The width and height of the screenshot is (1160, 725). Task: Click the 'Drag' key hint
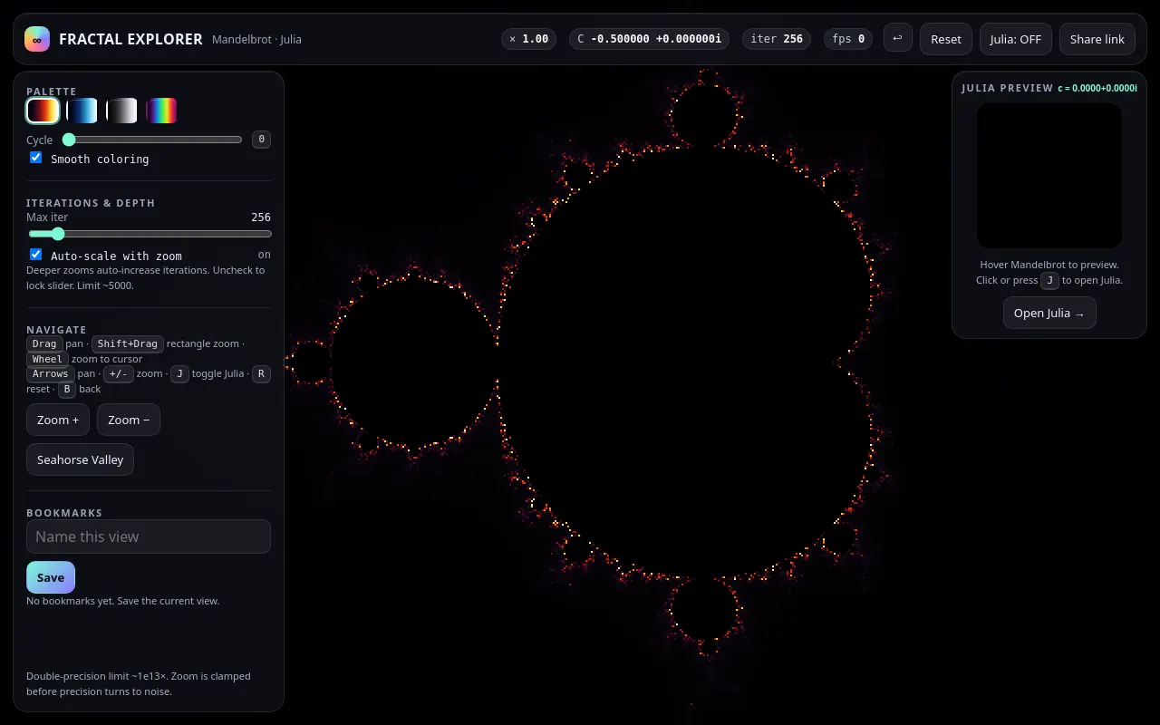click(44, 343)
